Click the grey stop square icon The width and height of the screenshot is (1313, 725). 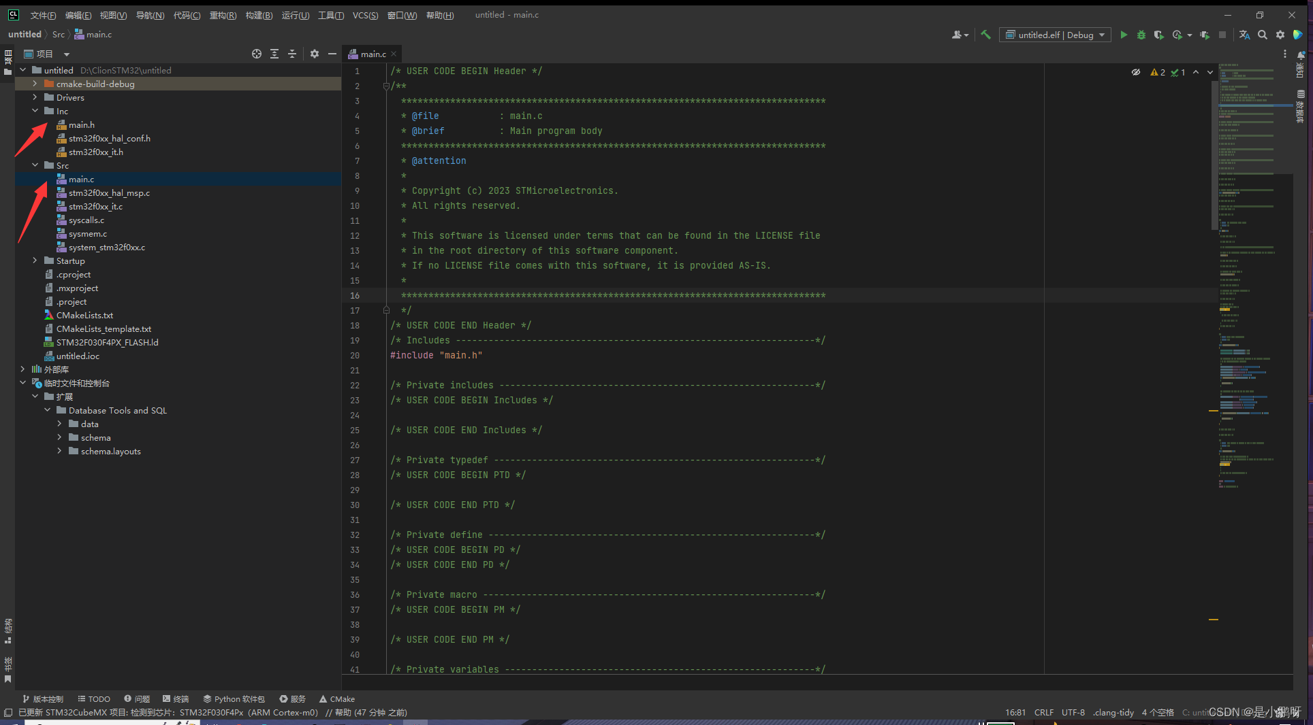pos(1222,35)
